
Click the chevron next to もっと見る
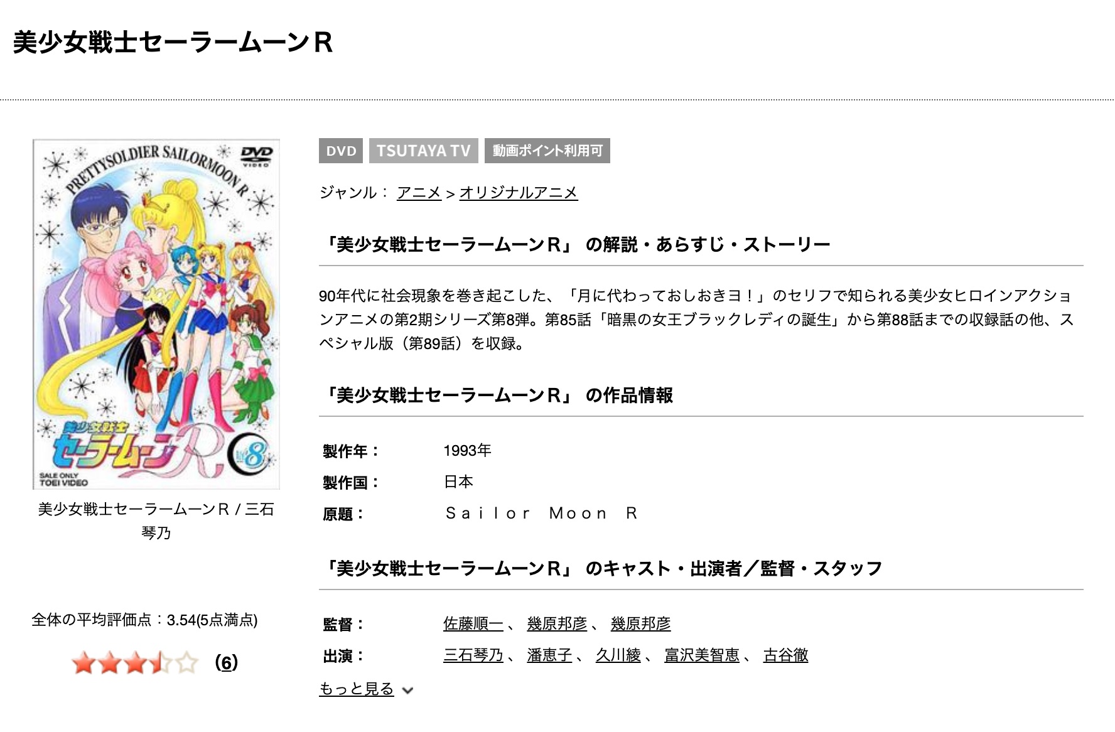[407, 691]
